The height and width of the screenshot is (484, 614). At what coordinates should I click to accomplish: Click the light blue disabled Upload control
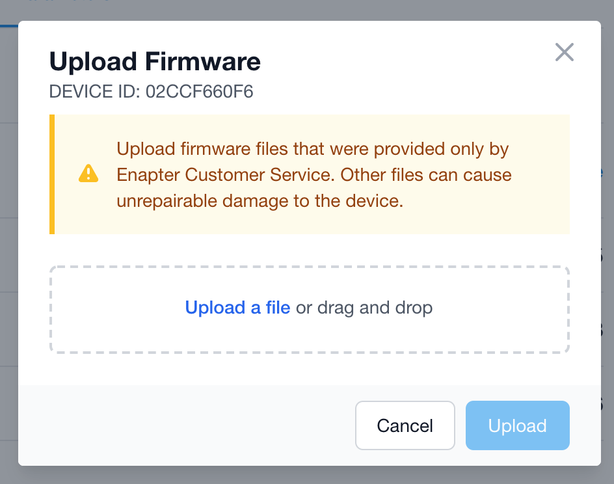517,425
